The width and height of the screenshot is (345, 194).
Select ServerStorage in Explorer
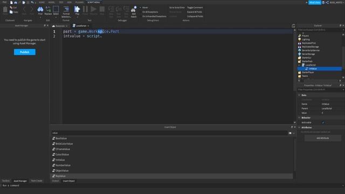point(308,54)
